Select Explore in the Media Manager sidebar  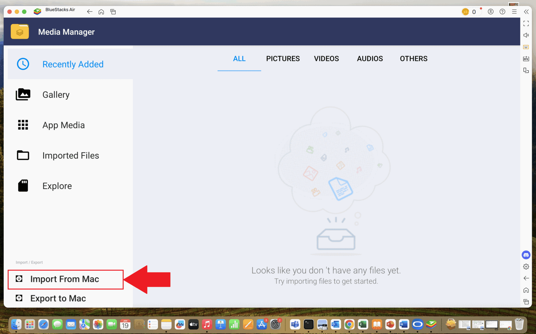click(57, 186)
